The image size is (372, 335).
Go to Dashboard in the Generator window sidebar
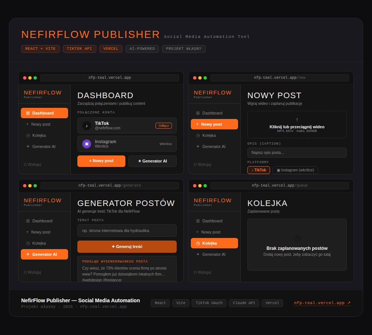[44, 221]
